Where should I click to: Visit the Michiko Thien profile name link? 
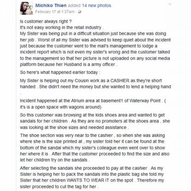(x=51, y=6)
